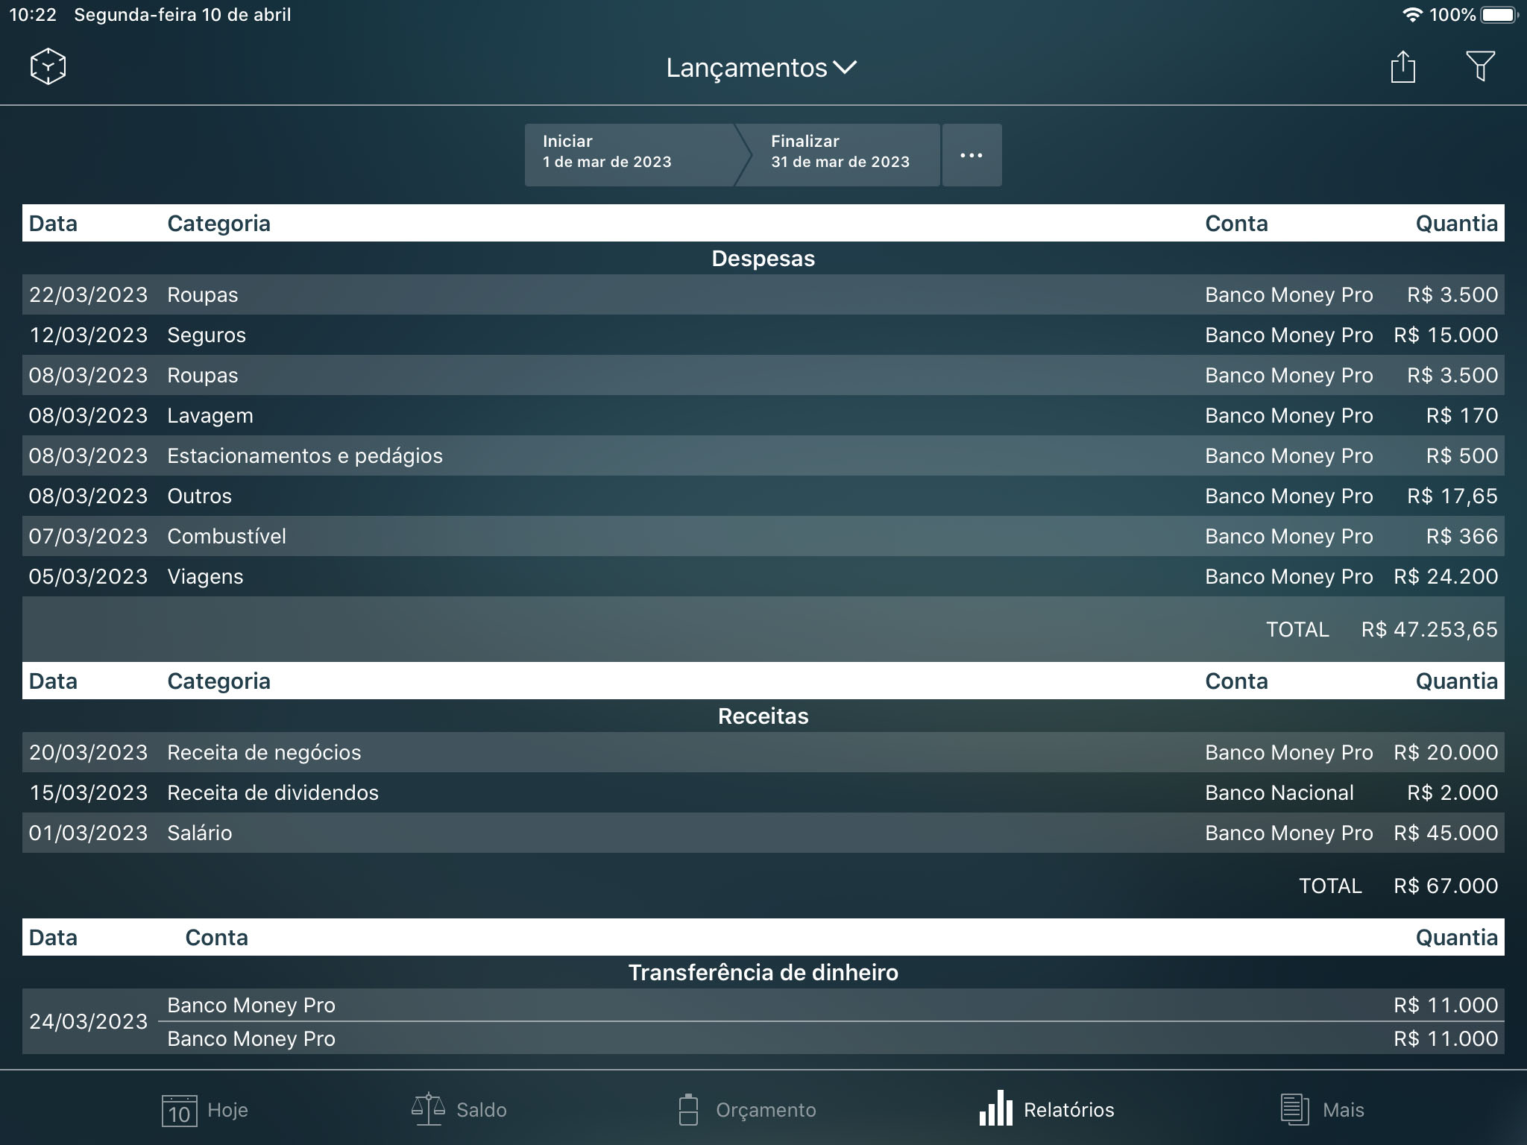Select the 22/03/2023 Roupas expense row
This screenshot has height=1145, width=1527.
click(x=763, y=294)
